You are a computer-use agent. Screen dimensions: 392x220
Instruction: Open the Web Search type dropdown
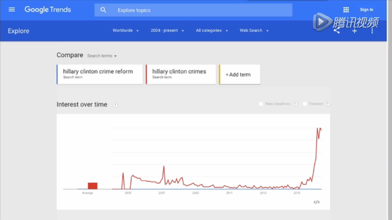point(254,31)
